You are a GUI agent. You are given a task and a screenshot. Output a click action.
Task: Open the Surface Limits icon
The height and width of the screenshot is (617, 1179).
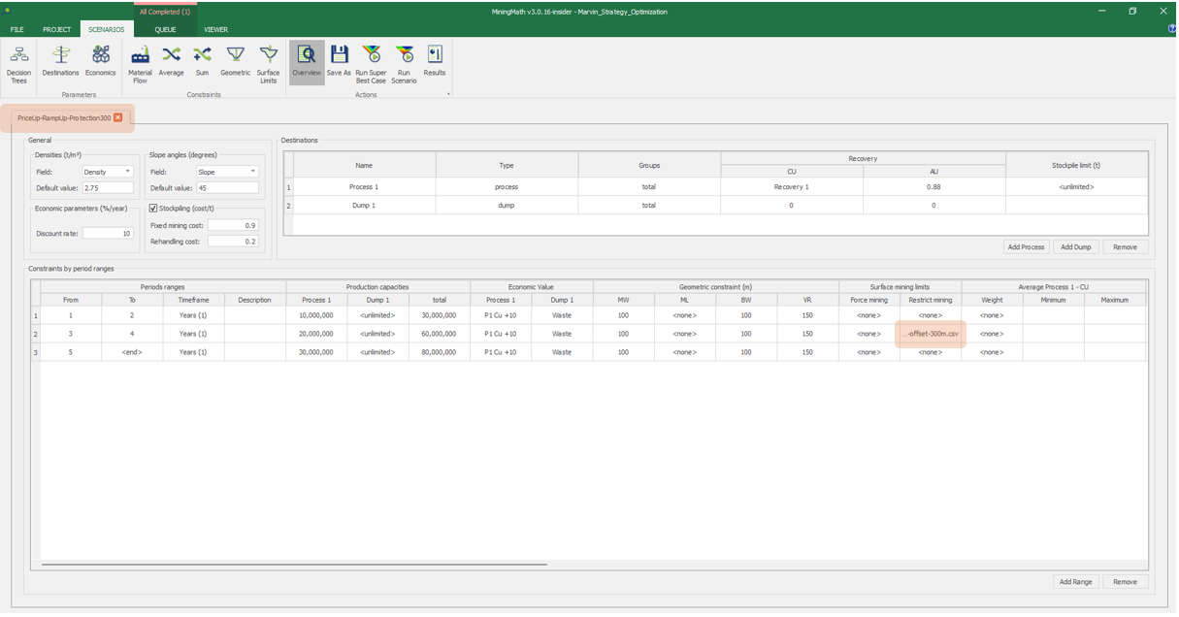pyautogui.click(x=268, y=62)
